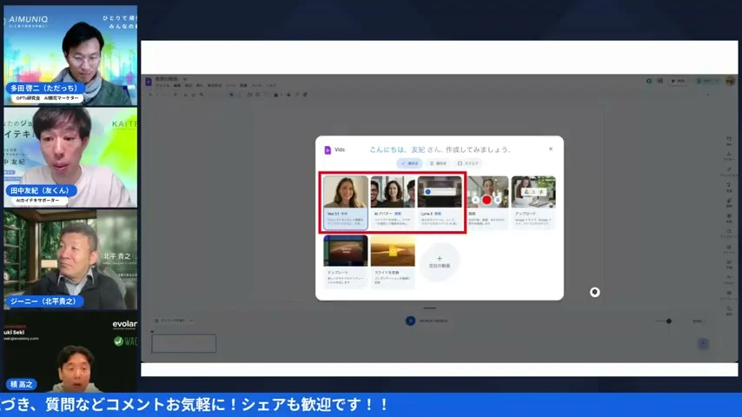742x417 pixels.
Task: Click the search magnifier in the toolbar
Action: coord(151,95)
